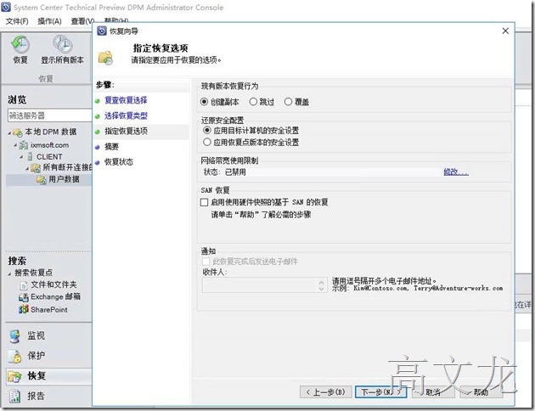Go to 复查恢复选择 wizard step
The image size is (535, 411).
click(x=126, y=100)
